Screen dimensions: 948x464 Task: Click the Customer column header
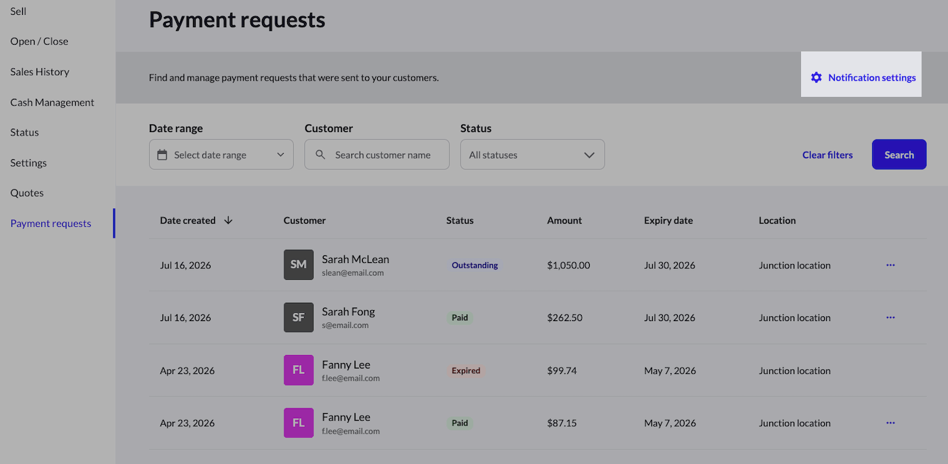pos(305,220)
